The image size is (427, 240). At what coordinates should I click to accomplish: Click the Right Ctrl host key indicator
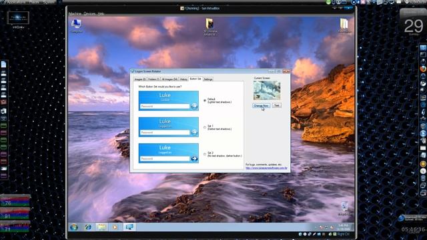click(x=343, y=234)
